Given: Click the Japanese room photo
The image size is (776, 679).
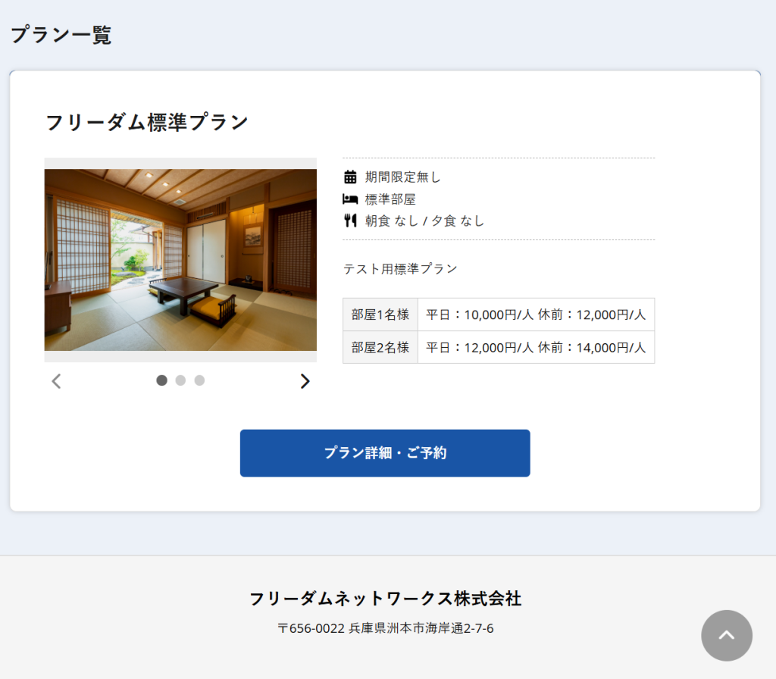Looking at the screenshot, I should (180, 260).
